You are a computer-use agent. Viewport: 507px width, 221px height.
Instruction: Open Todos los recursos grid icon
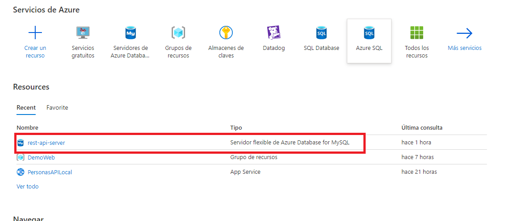click(x=417, y=33)
